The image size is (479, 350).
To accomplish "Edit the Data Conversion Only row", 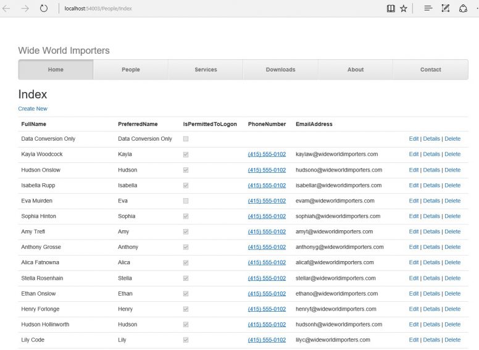I will click(414, 139).
